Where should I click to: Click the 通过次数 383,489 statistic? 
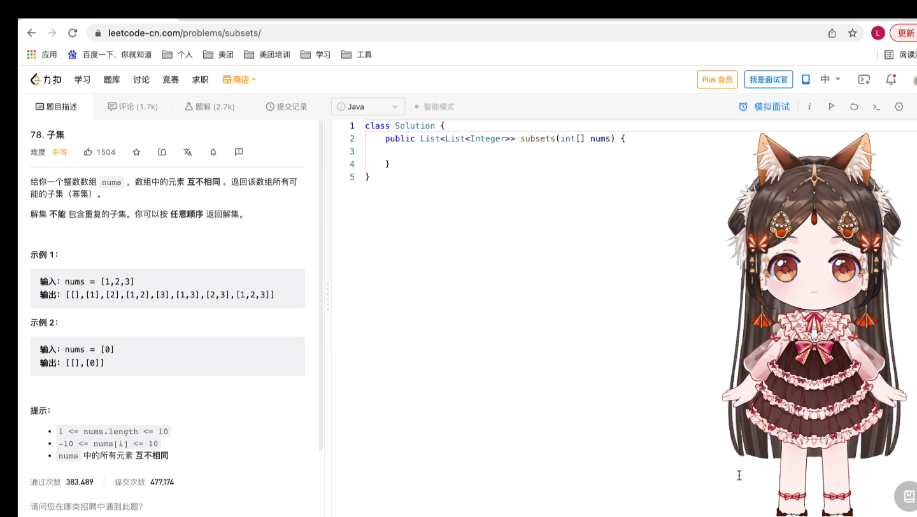tap(62, 482)
